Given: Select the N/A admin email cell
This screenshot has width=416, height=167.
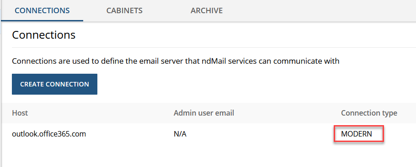Looking at the screenshot, I should point(180,134).
